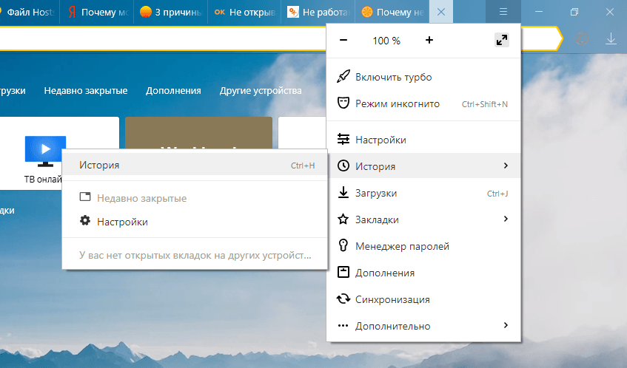
Task: Select Загрузки in the main menu
Action: coord(376,193)
